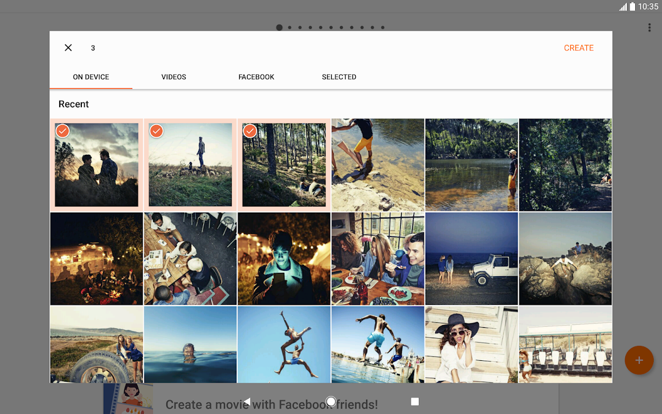Viewport: 662px width, 414px height.
Task: Tap the Android recent apps button
Action: point(415,401)
